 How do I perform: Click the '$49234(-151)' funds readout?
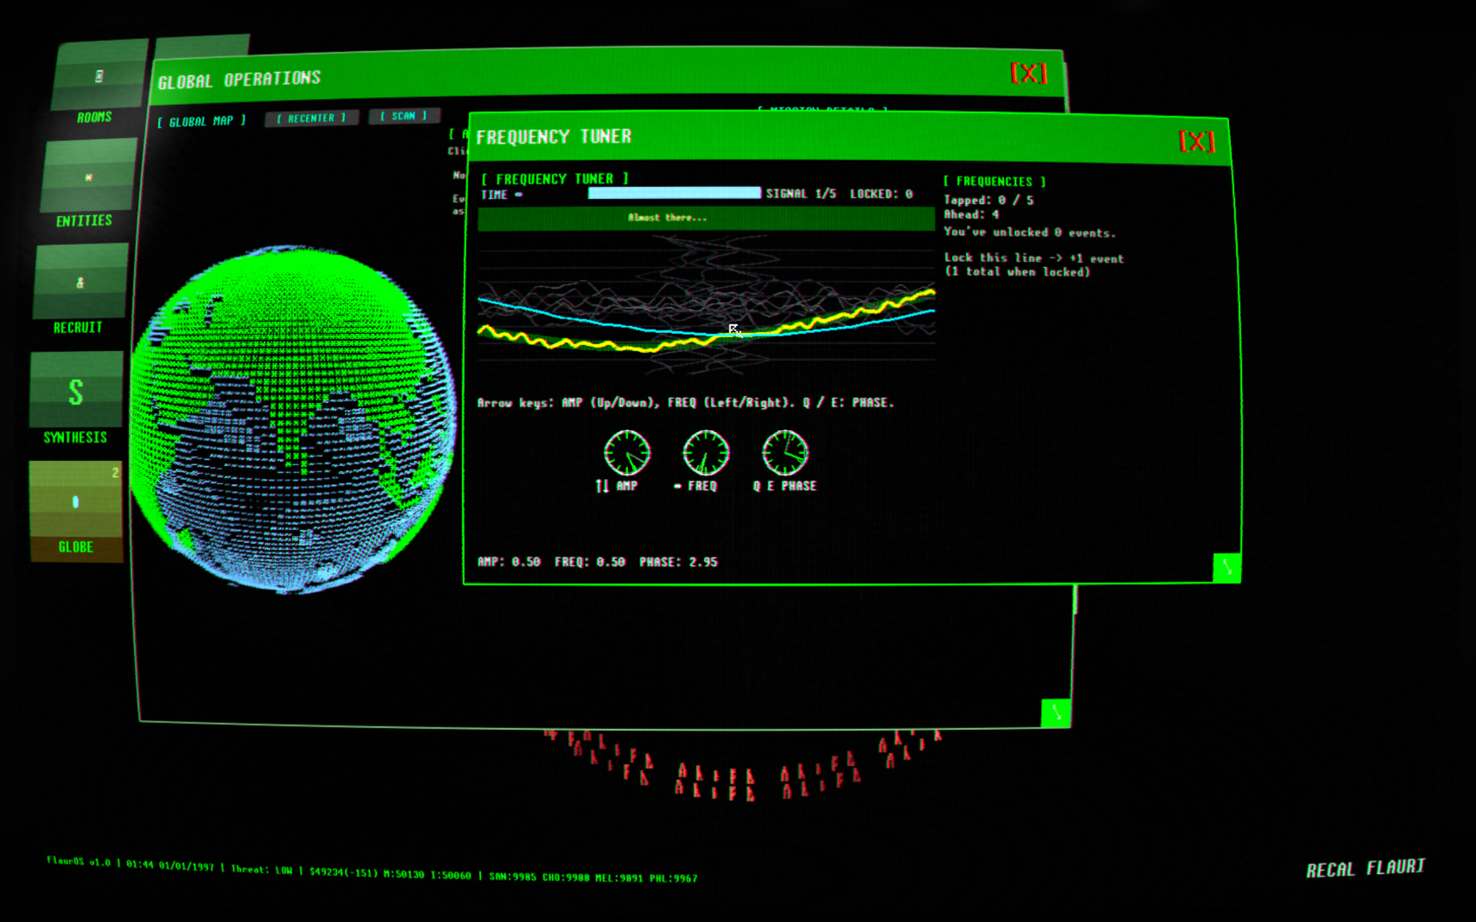tap(343, 872)
